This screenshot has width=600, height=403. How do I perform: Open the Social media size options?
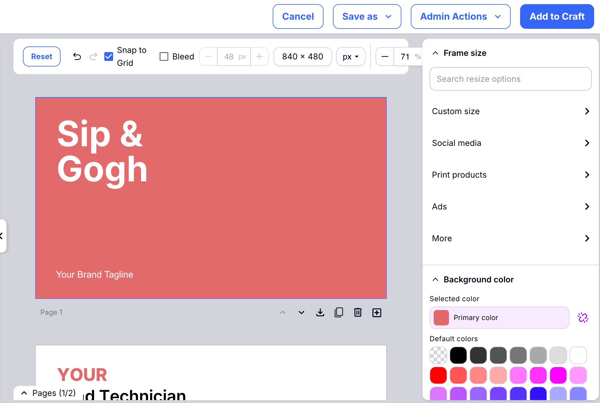[x=510, y=143]
